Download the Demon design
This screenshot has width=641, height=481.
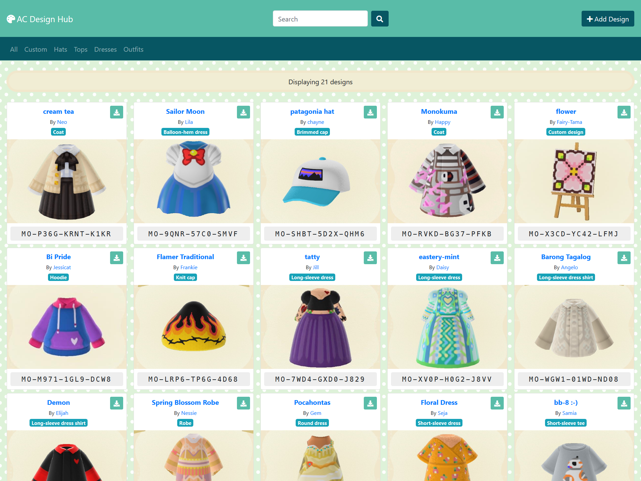[116, 403]
